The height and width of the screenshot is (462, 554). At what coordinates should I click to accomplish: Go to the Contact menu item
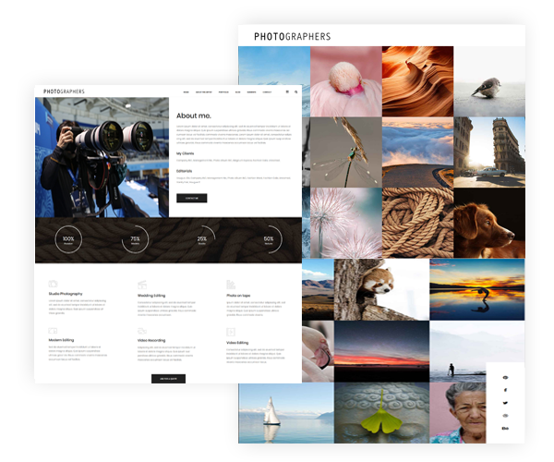click(267, 92)
